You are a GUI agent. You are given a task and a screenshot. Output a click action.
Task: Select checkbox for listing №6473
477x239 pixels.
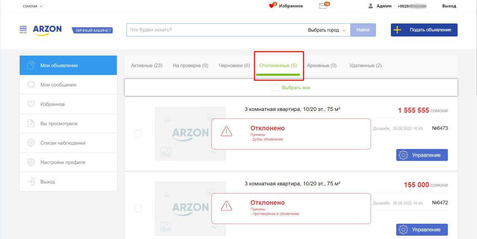(x=138, y=134)
